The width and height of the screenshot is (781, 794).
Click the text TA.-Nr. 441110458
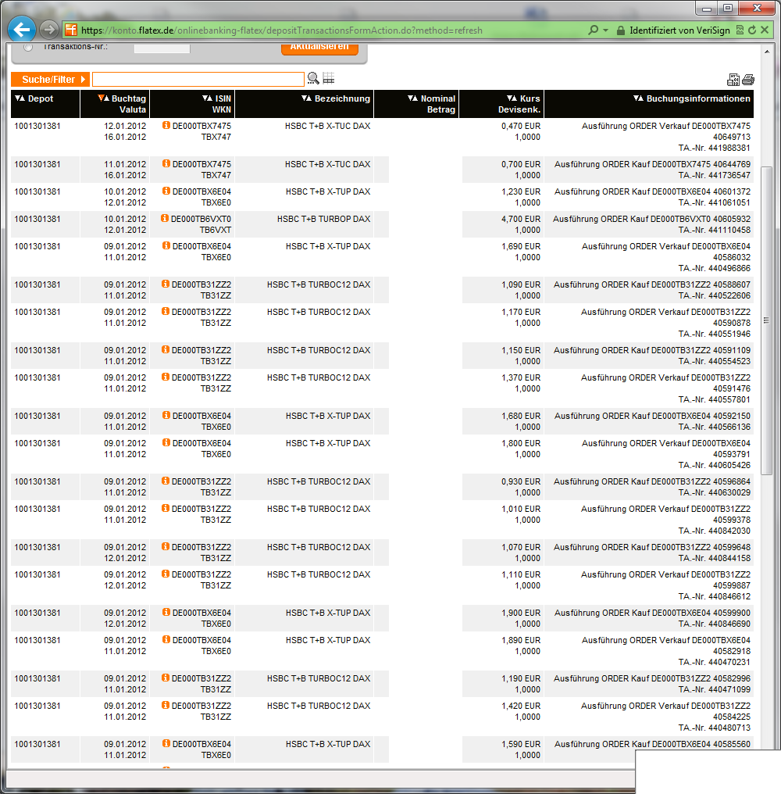pyautogui.click(x=714, y=230)
